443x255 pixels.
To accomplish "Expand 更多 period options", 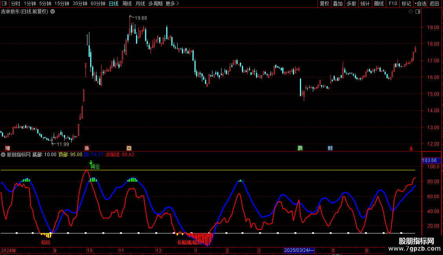I will (172, 4).
